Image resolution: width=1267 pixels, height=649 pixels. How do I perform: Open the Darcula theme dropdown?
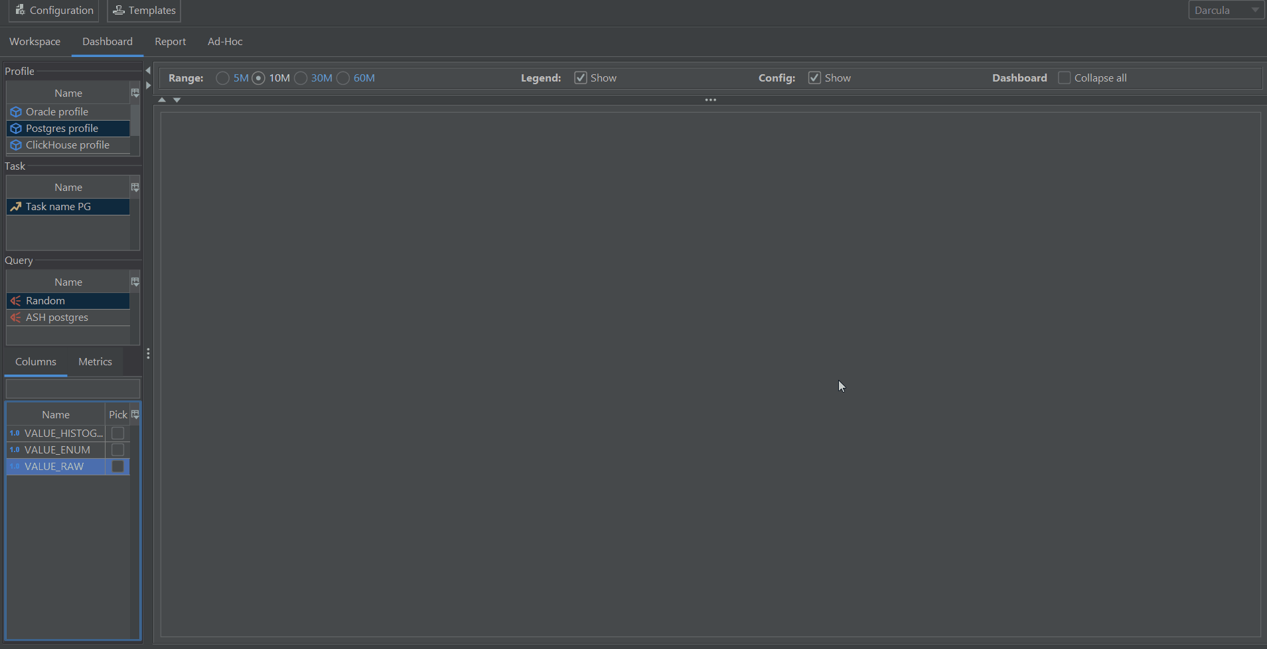pyautogui.click(x=1225, y=10)
